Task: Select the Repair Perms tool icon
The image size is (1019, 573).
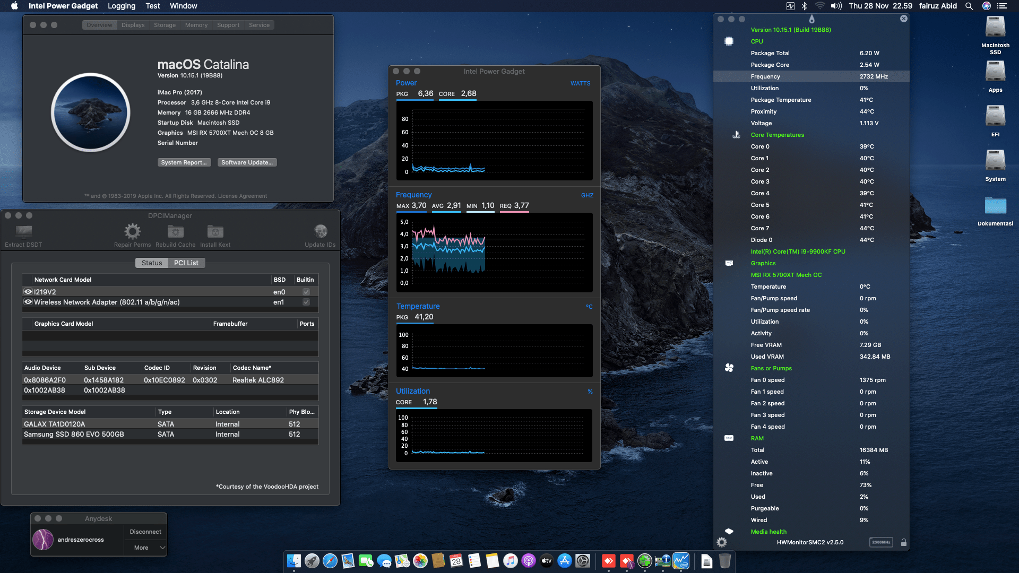Action: coord(132,232)
